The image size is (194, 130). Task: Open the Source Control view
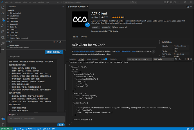[3, 20]
